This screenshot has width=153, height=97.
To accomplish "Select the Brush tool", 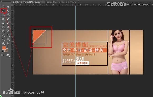I will coord(8,19).
